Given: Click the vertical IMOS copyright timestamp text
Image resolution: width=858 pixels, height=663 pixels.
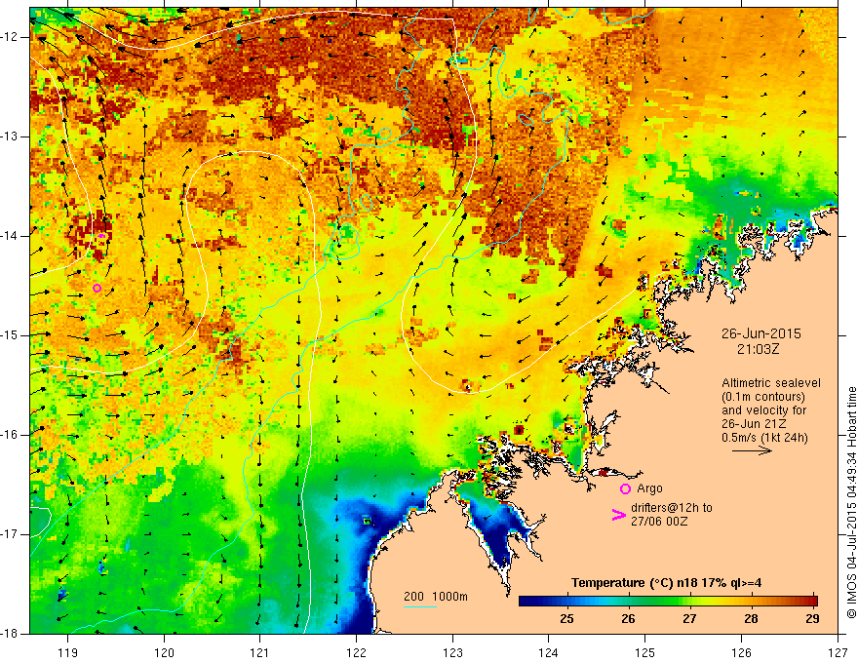Looking at the screenshot, I should tap(851, 503).
